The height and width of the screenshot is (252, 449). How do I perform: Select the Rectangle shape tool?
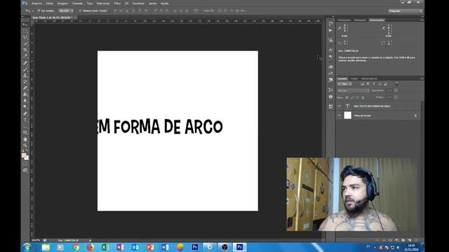tap(25, 132)
